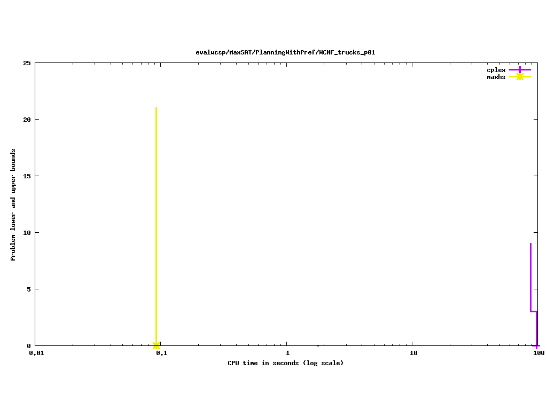Click the purple cplex marker at plot bottom-right
Screen dimensions: 547x410
click(x=536, y=345)
